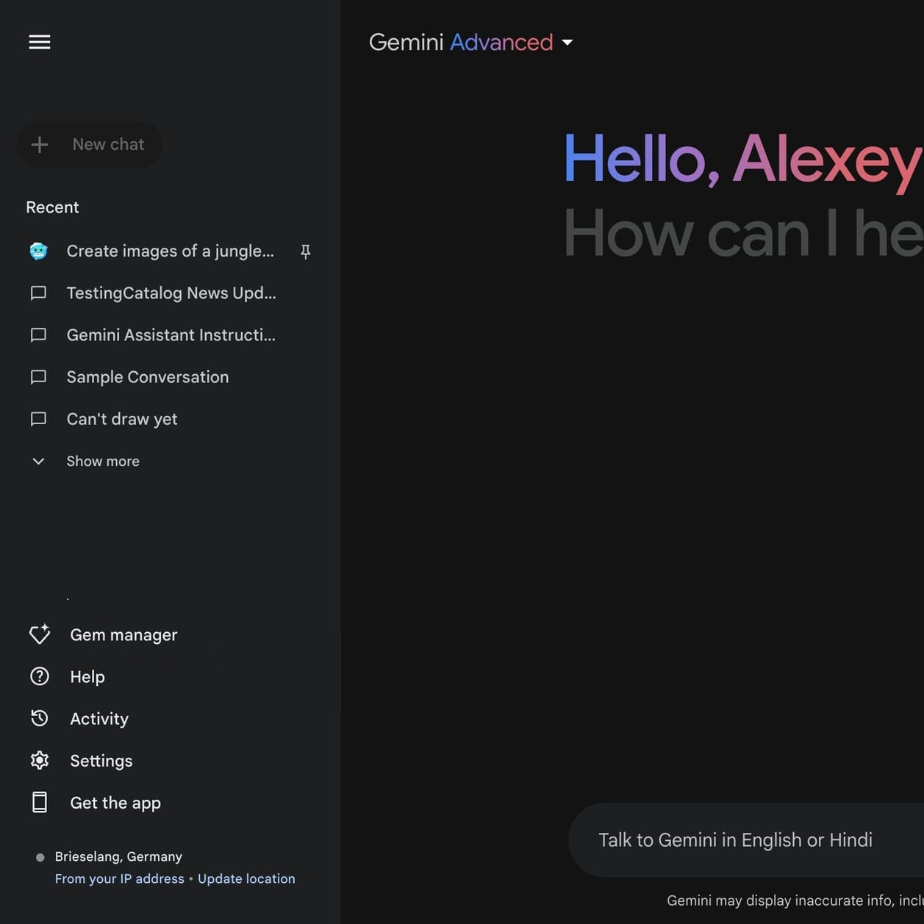Click the Brieselang, Germany location text
924x924 pixels.
pos(118,856)
